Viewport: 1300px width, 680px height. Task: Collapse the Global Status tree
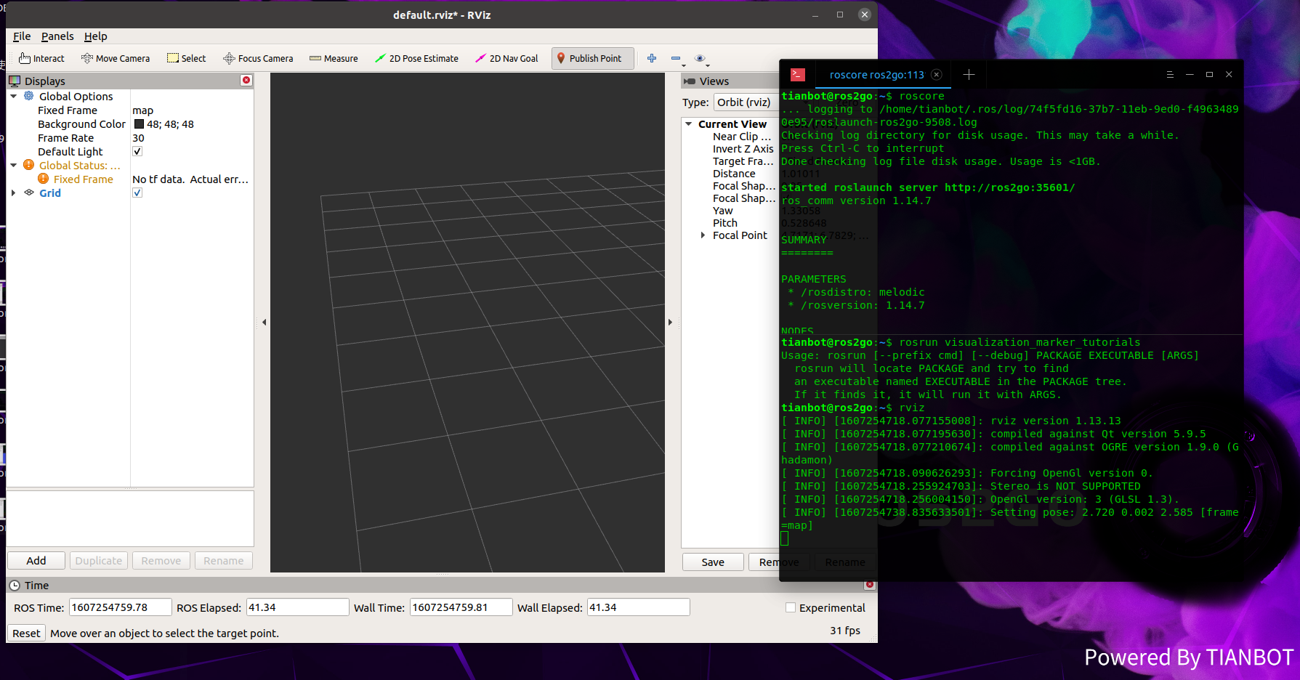14,165
